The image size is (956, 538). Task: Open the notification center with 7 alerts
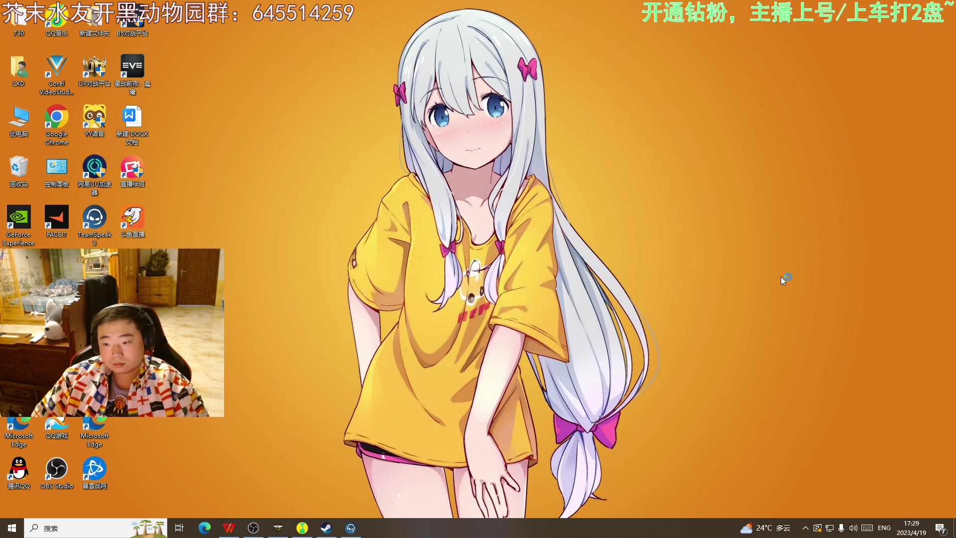[x=941, y=529]
